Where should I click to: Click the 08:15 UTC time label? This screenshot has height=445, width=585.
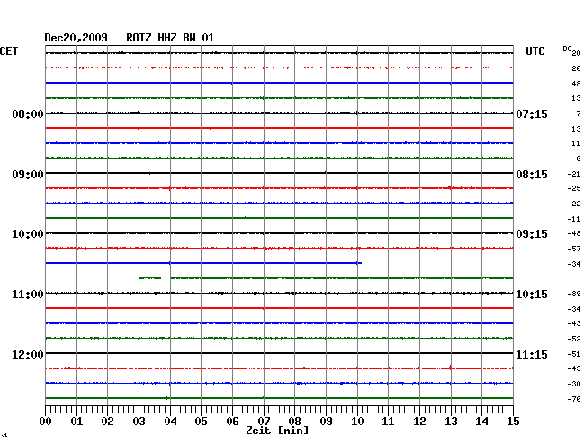532,175
